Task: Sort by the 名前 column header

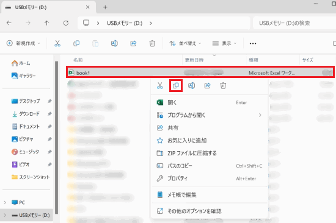Action: coord(78,60)
